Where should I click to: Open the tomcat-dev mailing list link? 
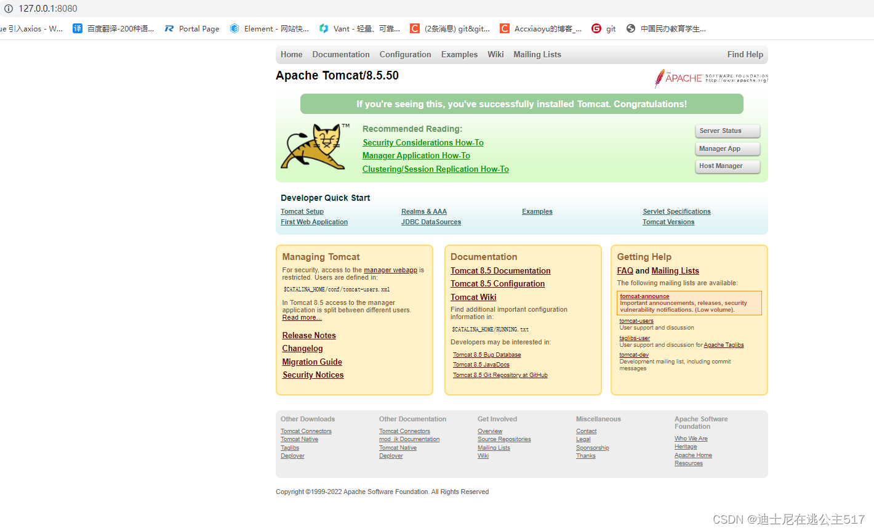[634, 355]
